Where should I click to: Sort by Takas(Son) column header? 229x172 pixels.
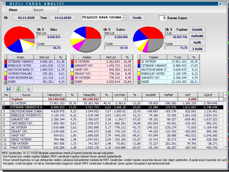click(54, 95)
